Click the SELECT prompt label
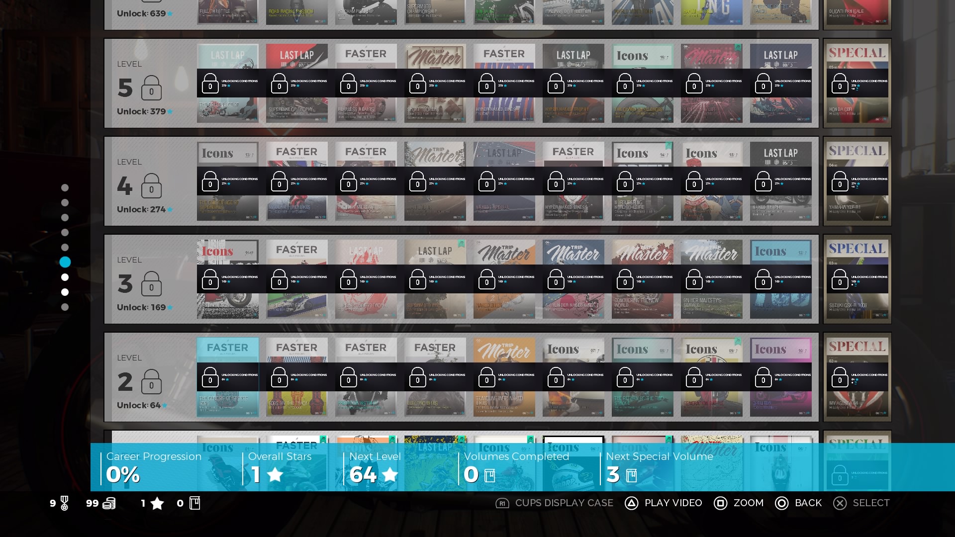 871,503
